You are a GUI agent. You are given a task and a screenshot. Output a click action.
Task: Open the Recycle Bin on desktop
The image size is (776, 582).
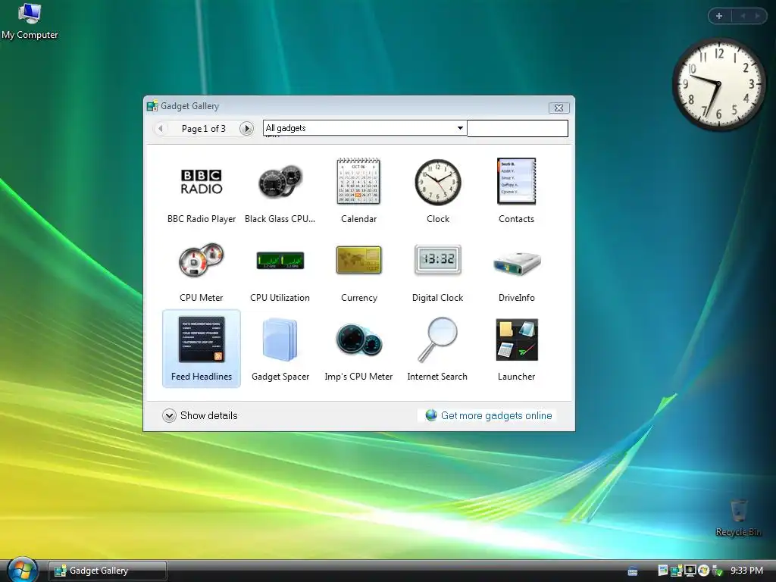(738, 518)
